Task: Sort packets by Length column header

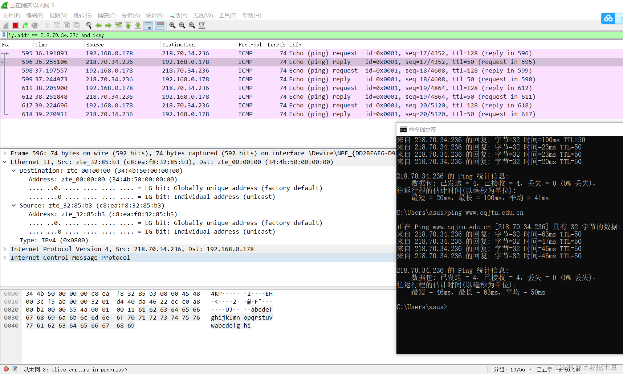Action: pyautogui.click(x=277, y=45)
